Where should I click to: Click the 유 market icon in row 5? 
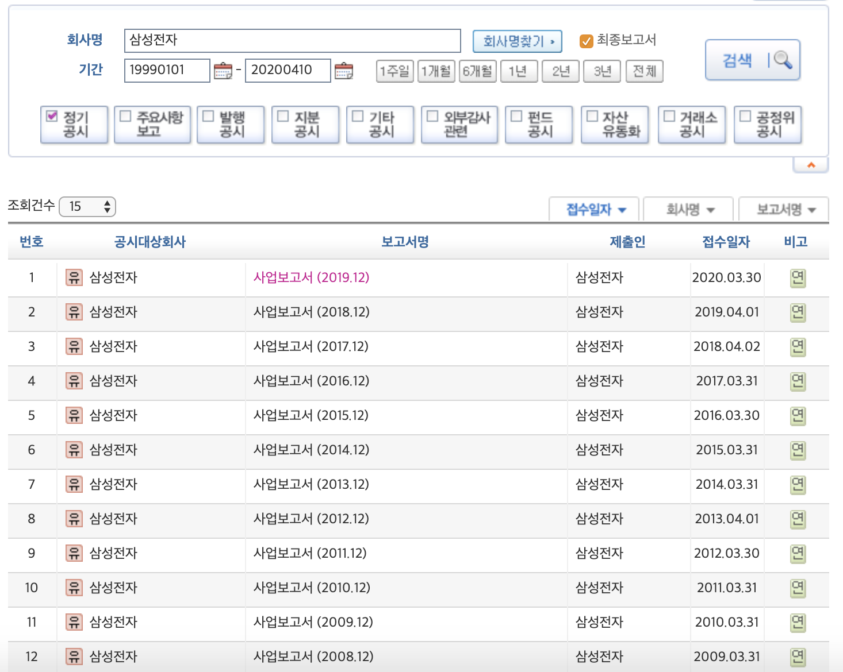pos(74,415)
